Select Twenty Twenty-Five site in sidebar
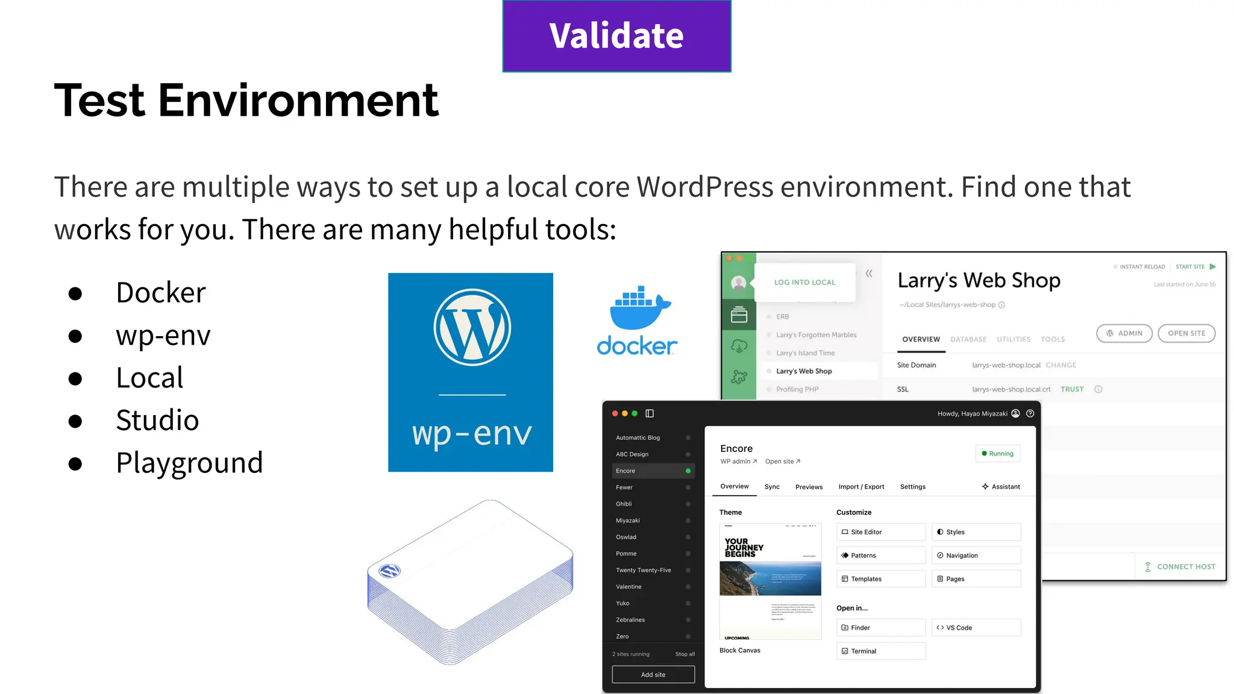 [653, 571]
